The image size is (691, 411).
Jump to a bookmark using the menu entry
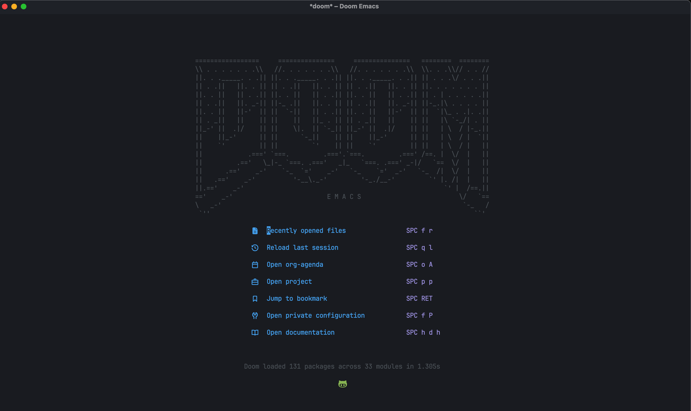(x=296, y=298)
